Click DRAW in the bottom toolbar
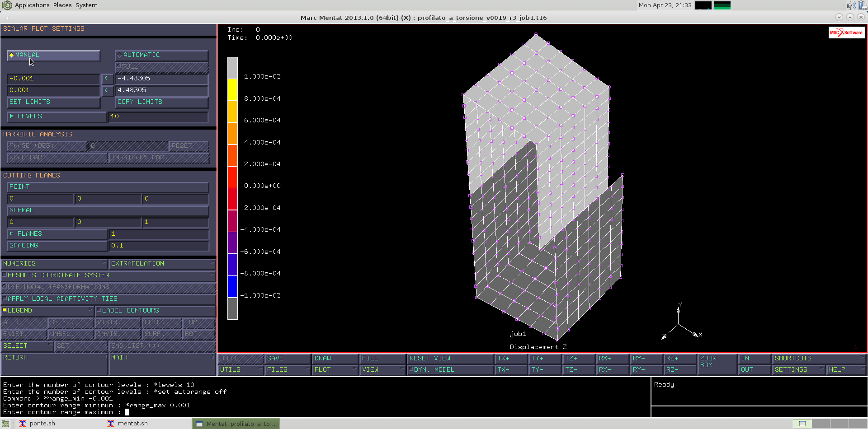This screenshot has height=429, width=868. point(335,359)
